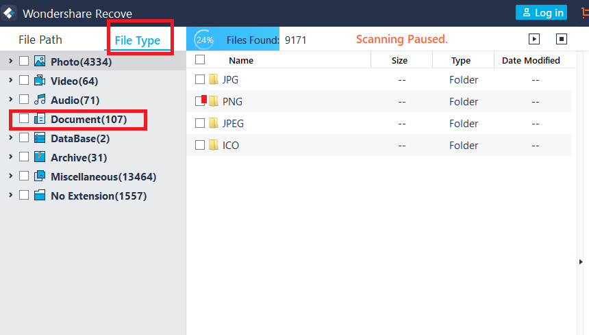This screenshot has width=589, height=335.
Task: Switch to the File Path tab
Action: click(40, 40)
